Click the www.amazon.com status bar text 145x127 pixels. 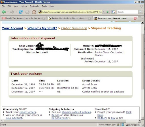(x=107, y=125)
